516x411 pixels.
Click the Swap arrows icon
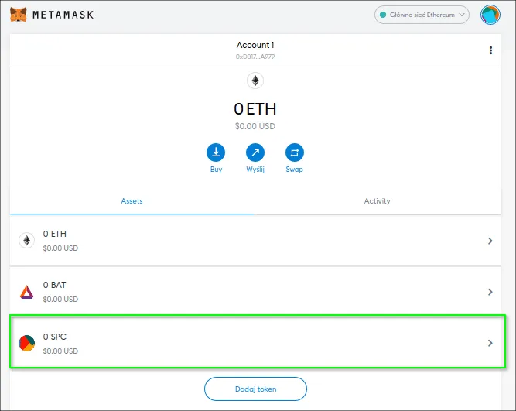point(295,152)
